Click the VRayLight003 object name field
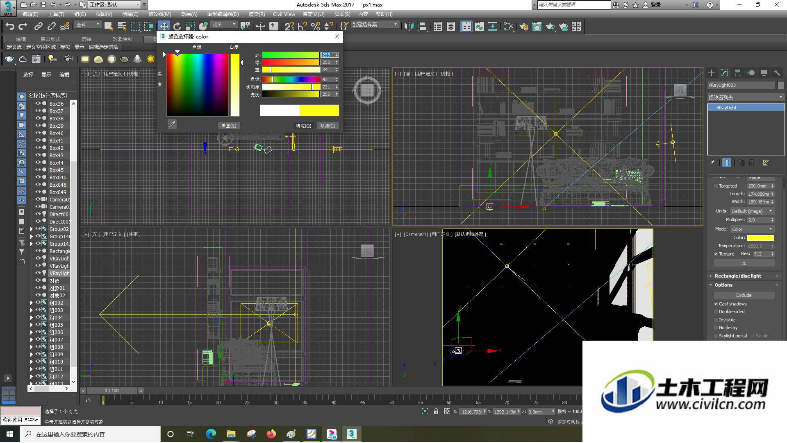This screenshot has width=787, height=443. (741, 85)
